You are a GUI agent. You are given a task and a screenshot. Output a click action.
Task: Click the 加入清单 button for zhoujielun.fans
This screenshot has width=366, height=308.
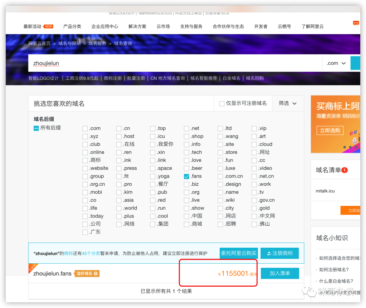(x=280, y=273)
